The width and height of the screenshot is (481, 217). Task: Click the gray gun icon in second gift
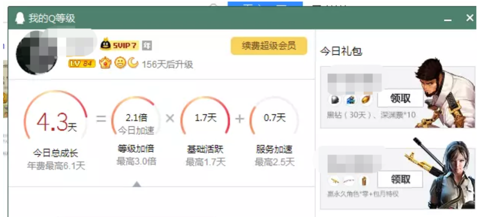(349, 181)
